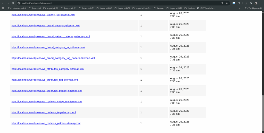Open site information icon in address bar
Image resolution: width=264 pixels, height=133 pixels.
point(19,3)
